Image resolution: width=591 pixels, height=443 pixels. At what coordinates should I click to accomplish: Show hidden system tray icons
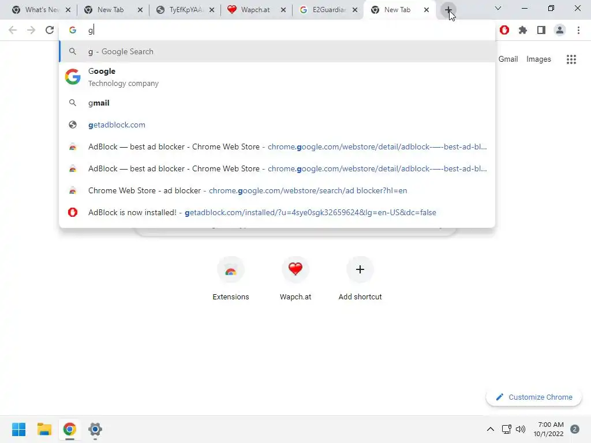coord(491,429)
